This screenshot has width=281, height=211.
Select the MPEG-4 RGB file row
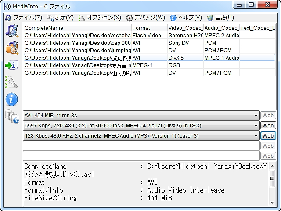pos(149,65)
